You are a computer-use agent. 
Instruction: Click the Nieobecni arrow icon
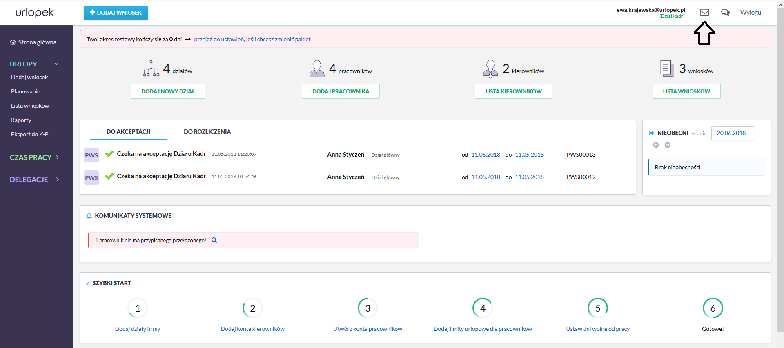tap(651, 133)
